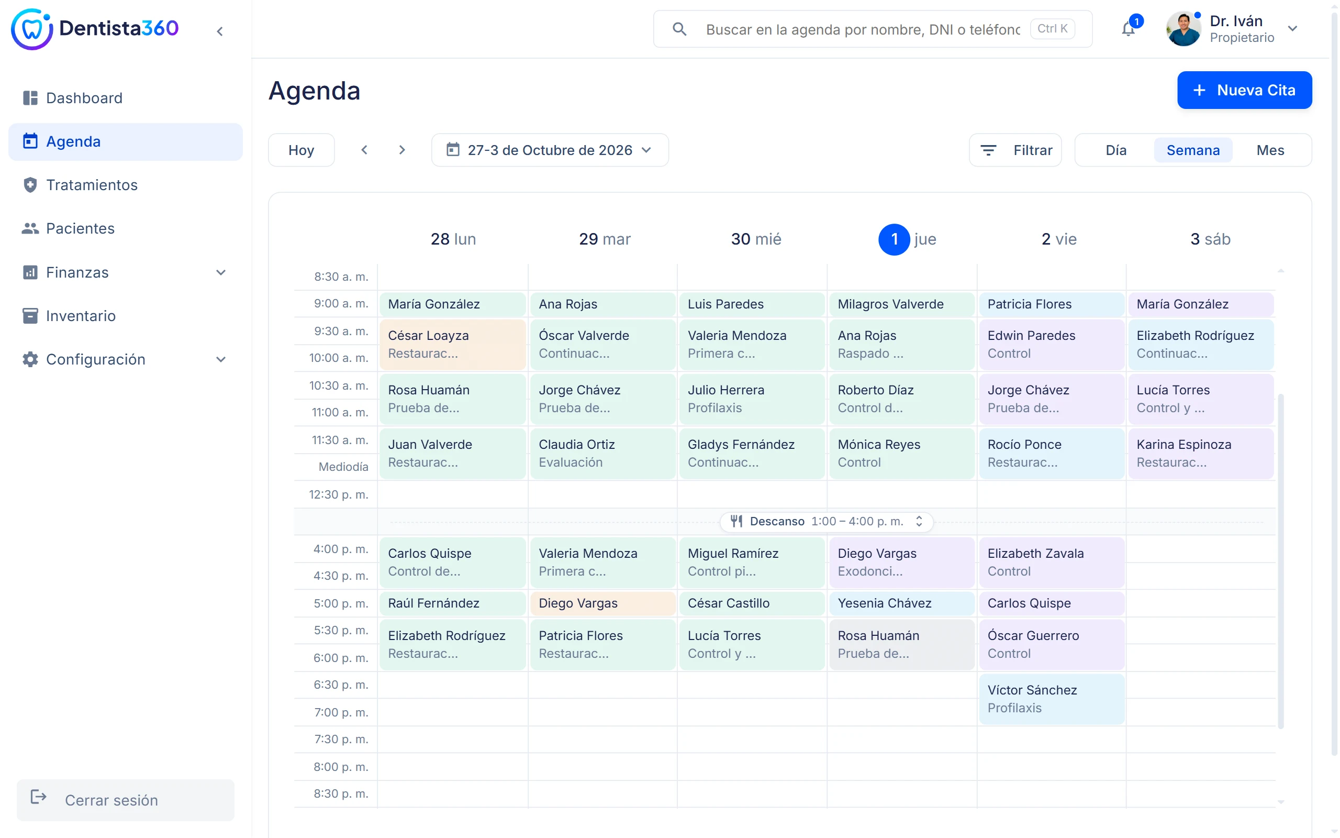Open Diego Vargas Exodoncia appointment on Thursday

pyautogui.click(x=901, y=562)
